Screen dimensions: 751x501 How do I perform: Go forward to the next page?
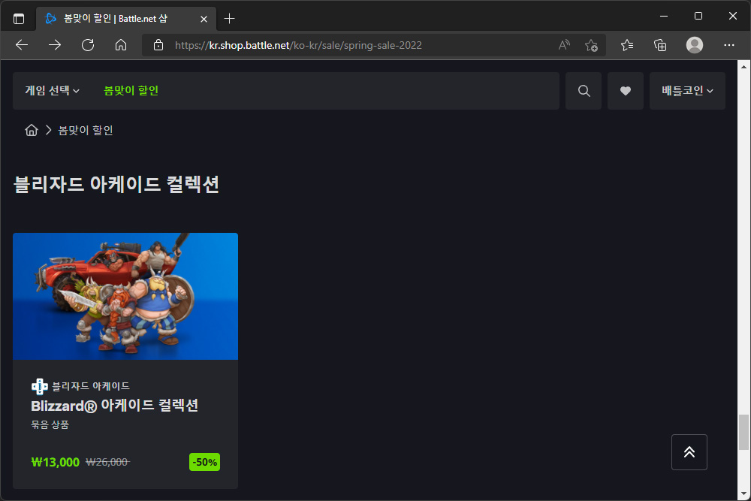pyautogui.click(x=55, y=45)
